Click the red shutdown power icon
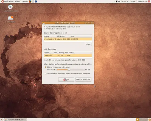151x121 pixels. click(x=149, y=1)
